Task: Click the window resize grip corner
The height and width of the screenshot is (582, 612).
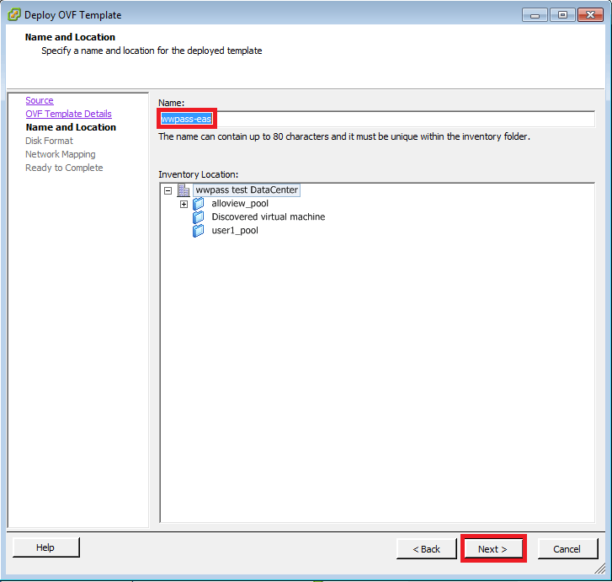Action: point(599,569)
